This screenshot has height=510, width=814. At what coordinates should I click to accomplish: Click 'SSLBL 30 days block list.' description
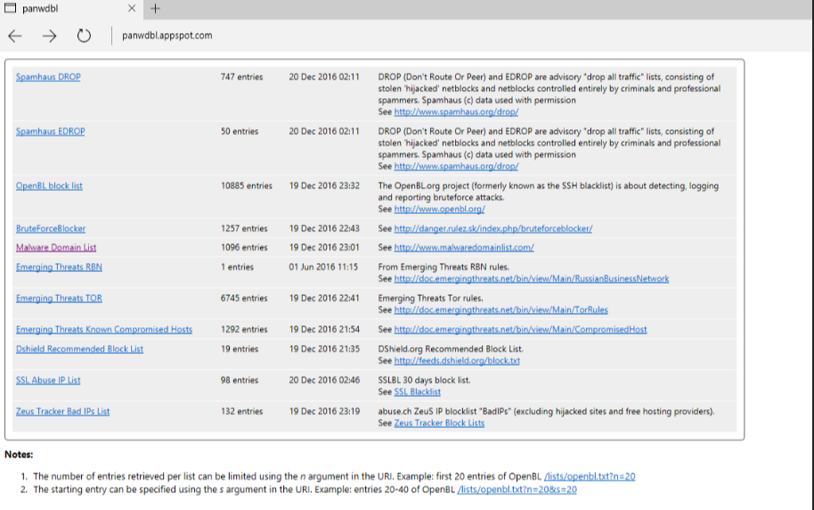(424, 380)
